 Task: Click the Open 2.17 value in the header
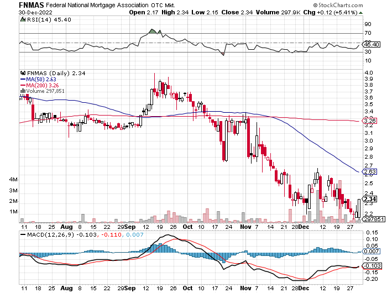point(144,12)
